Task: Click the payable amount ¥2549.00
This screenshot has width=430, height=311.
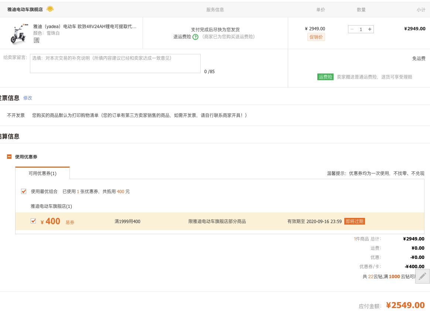Action: 405,305
